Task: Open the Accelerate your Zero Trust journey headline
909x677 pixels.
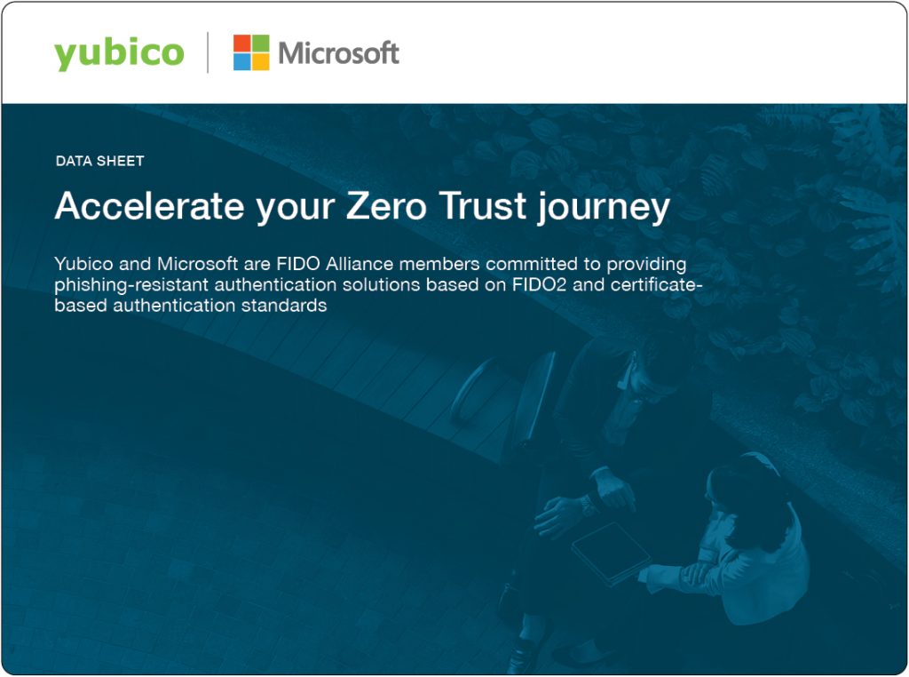Action: [x=362, y=207]
